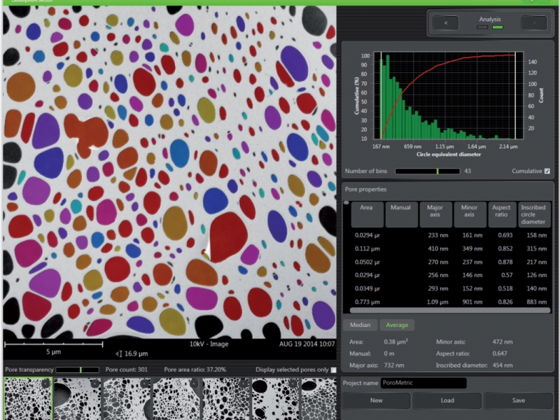Viewport: 560px width, 420px height.
Task: Click the corner badge on the first thumbnail
Action: coord(45,384)
